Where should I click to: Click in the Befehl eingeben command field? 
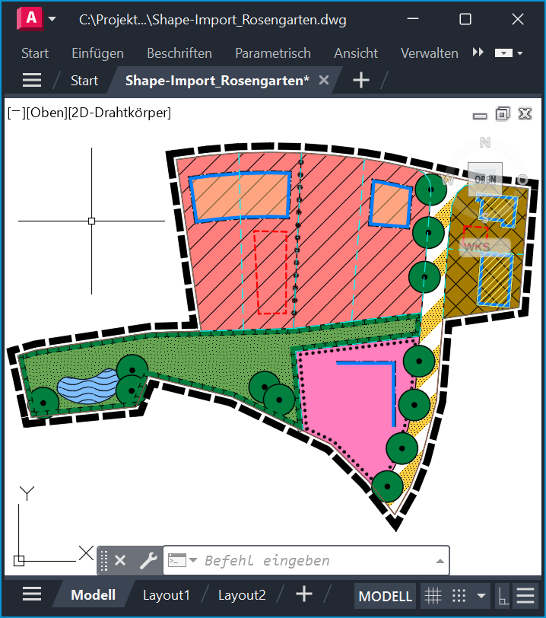tap(312, 561)
